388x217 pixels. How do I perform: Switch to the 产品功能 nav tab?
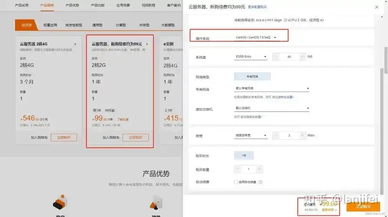(x=97, y=5)
